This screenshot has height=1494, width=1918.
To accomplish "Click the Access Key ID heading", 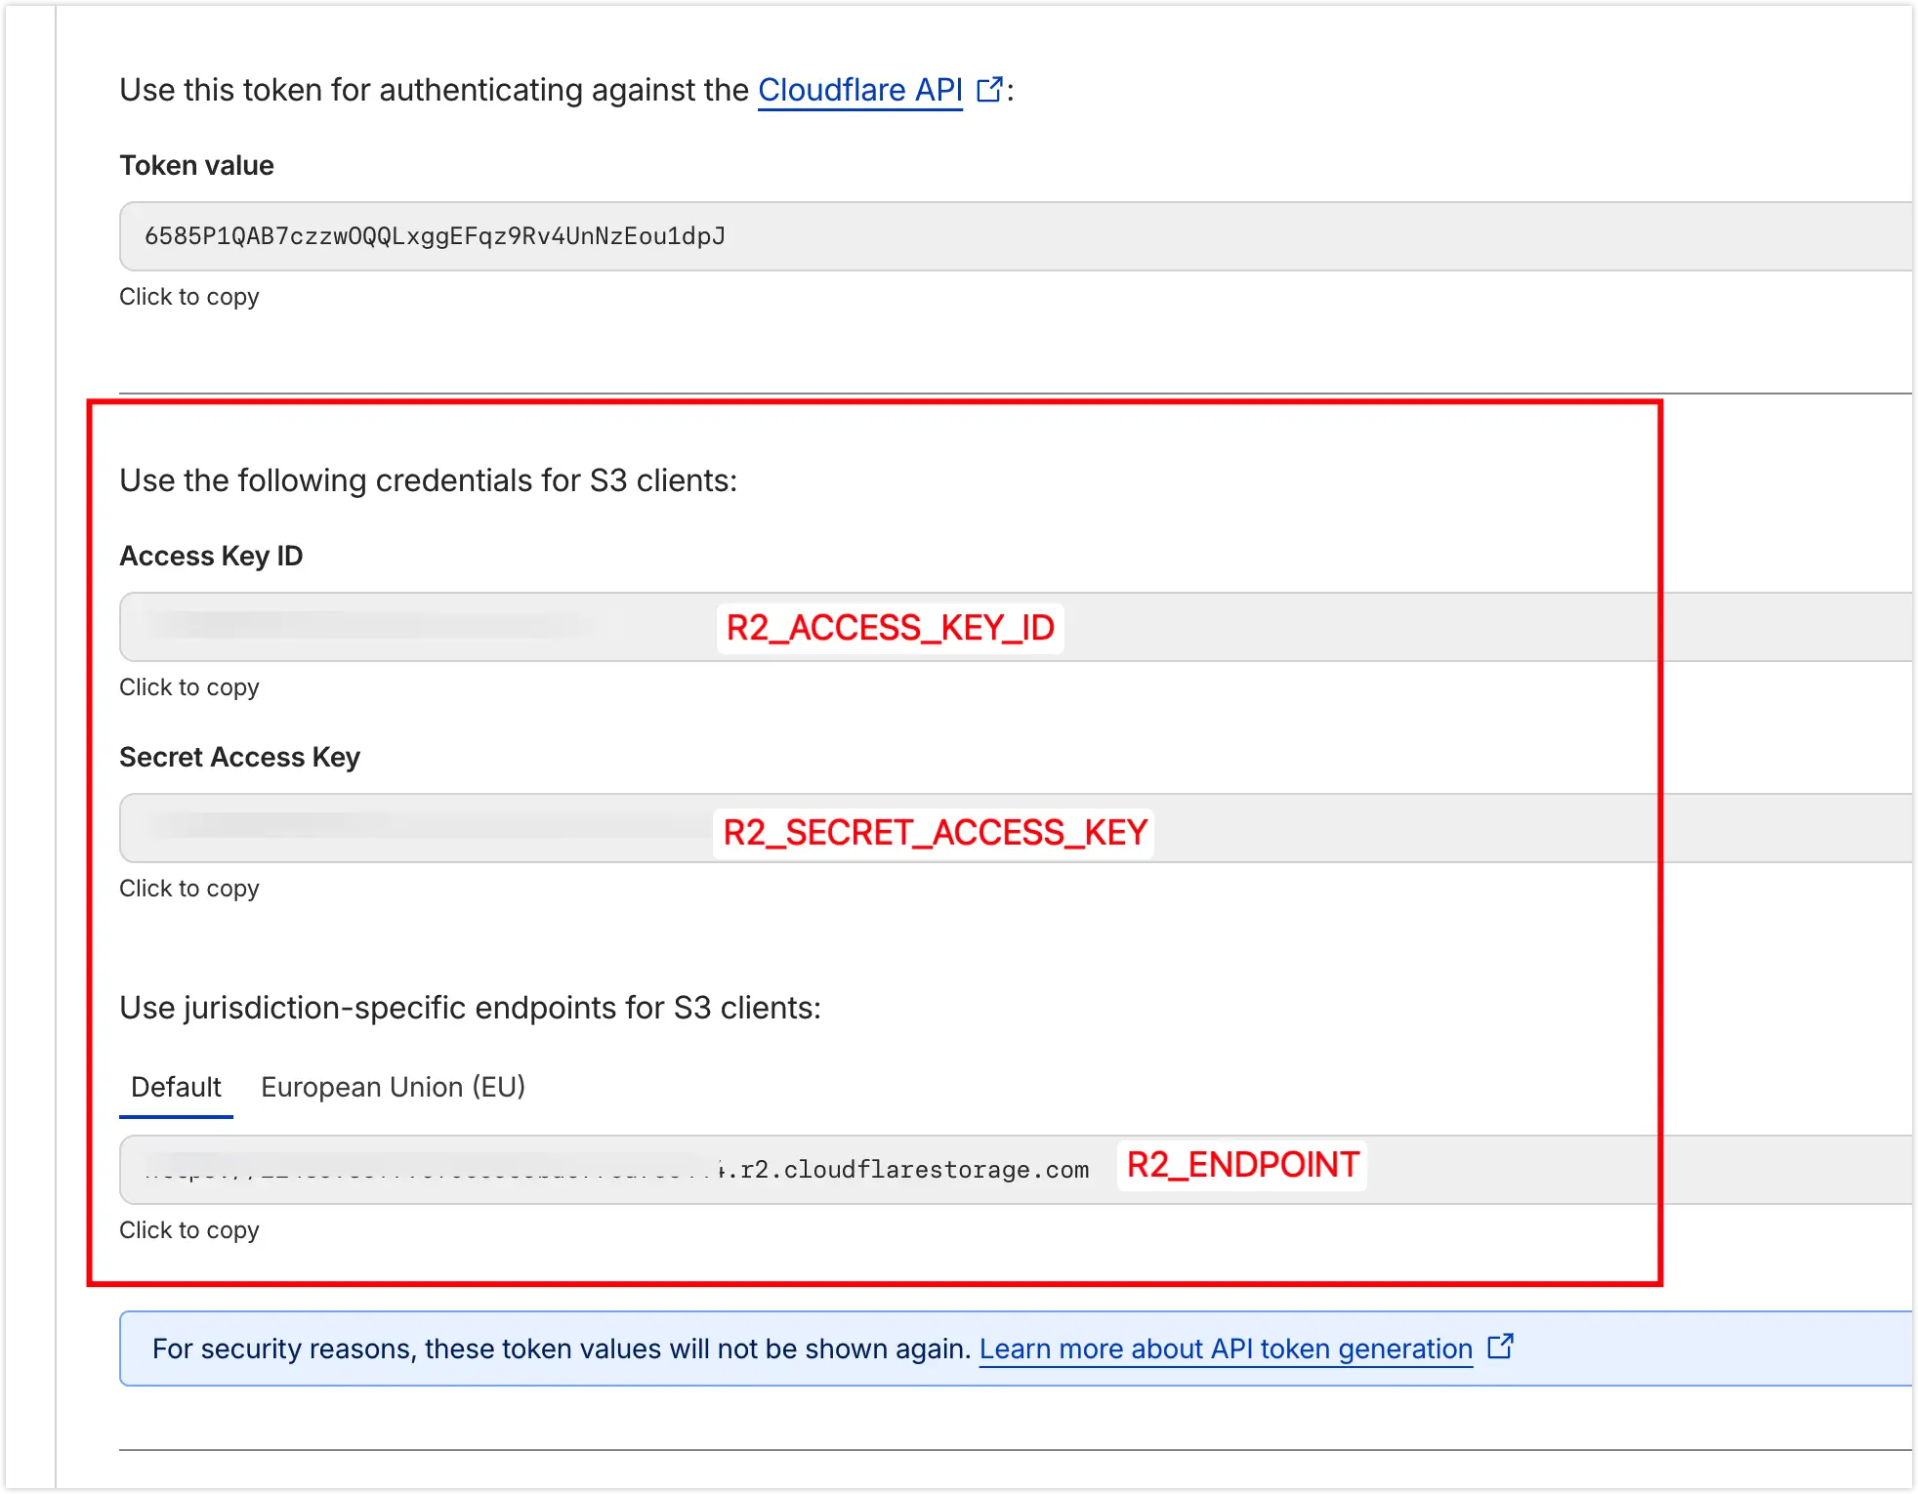I will tap(211, 556).
